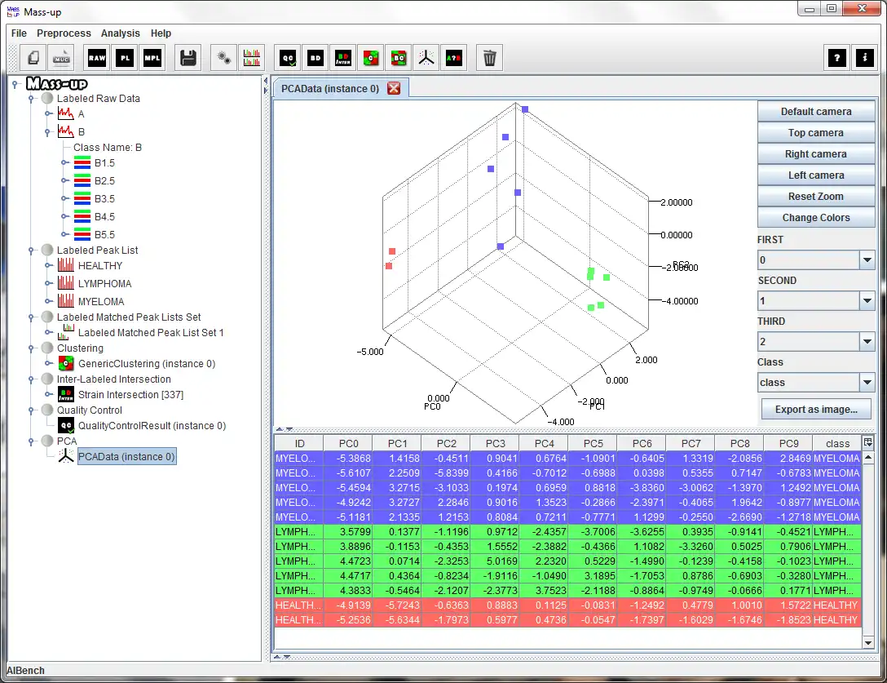Expand the A raw data node
The height and width of the screenshot is (683, 887).
click(48, 114)
